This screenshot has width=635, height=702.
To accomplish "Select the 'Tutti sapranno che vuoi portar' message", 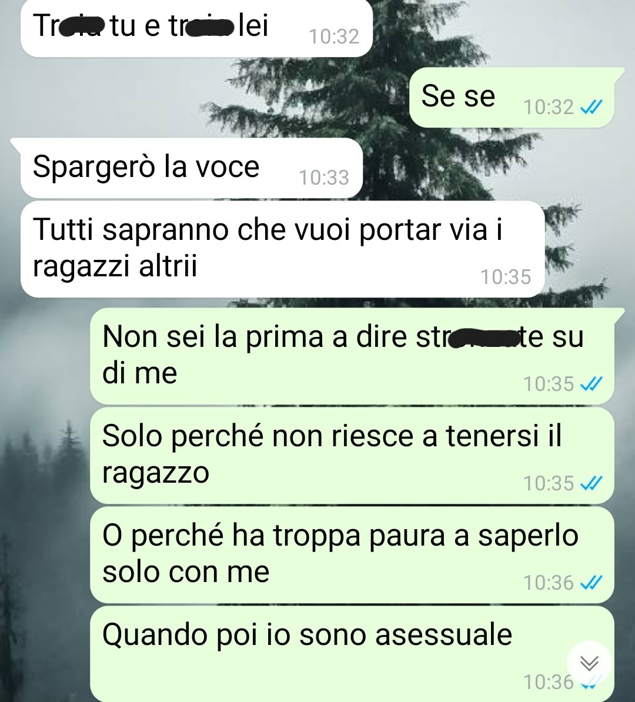I will 283,249.
